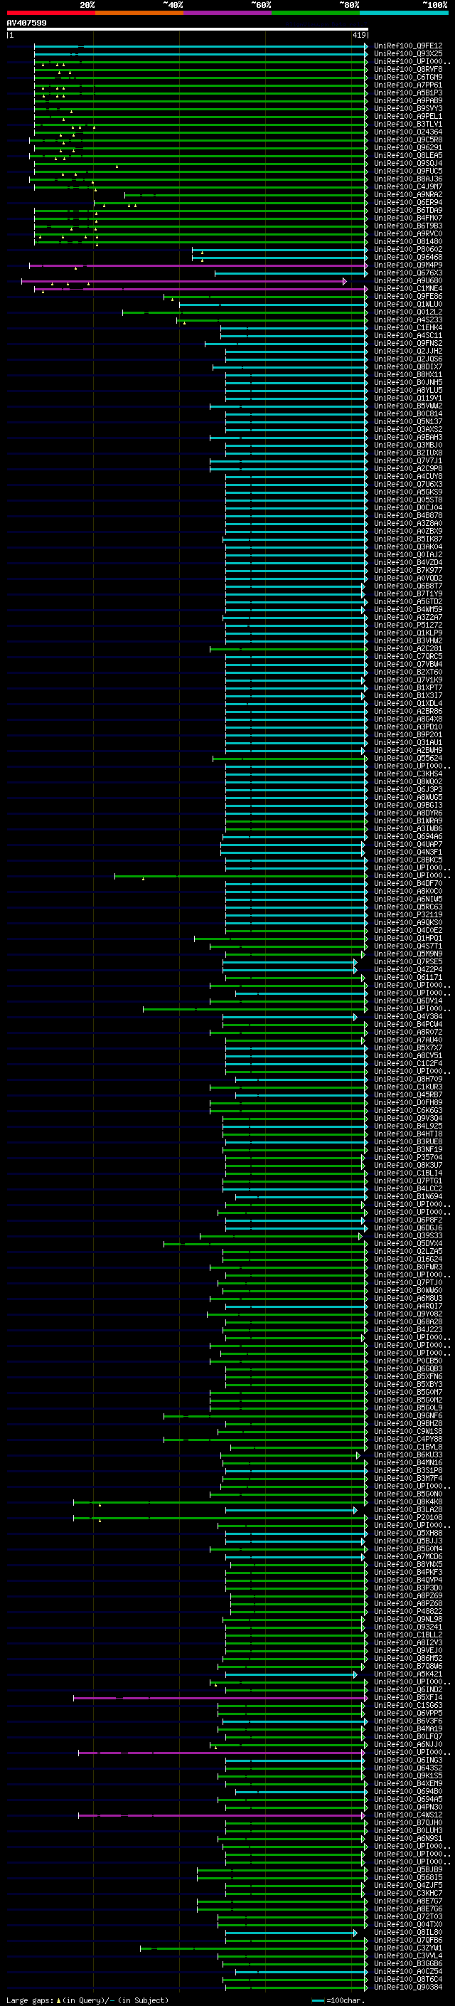The width and height of the screenshot is (455, 2006).
Task: Select hit label UniRef100_B3TLV1
Action: click(x=408, y=125)
